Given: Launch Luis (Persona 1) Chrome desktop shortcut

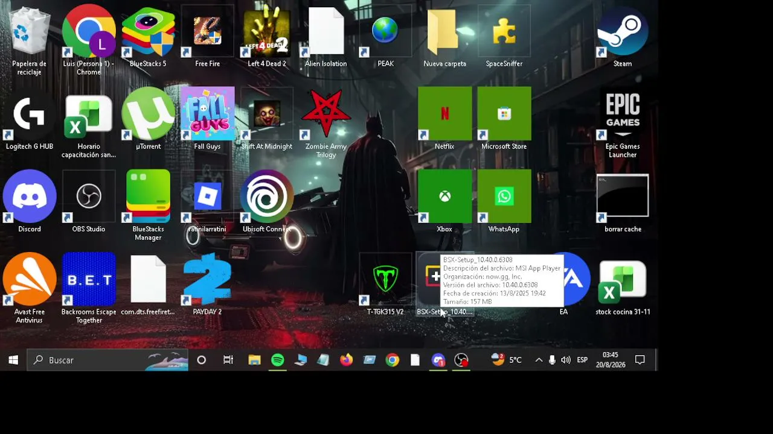Looking at the screenshot, I should tap(89, 40).
